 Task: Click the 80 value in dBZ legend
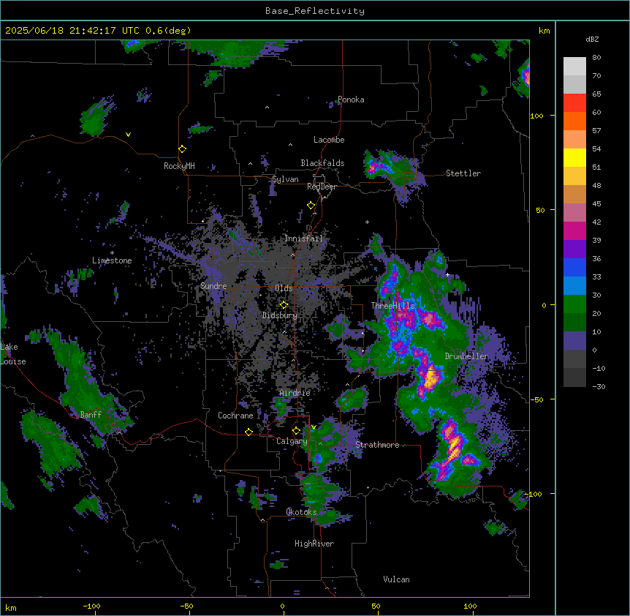tap(596, 58)
